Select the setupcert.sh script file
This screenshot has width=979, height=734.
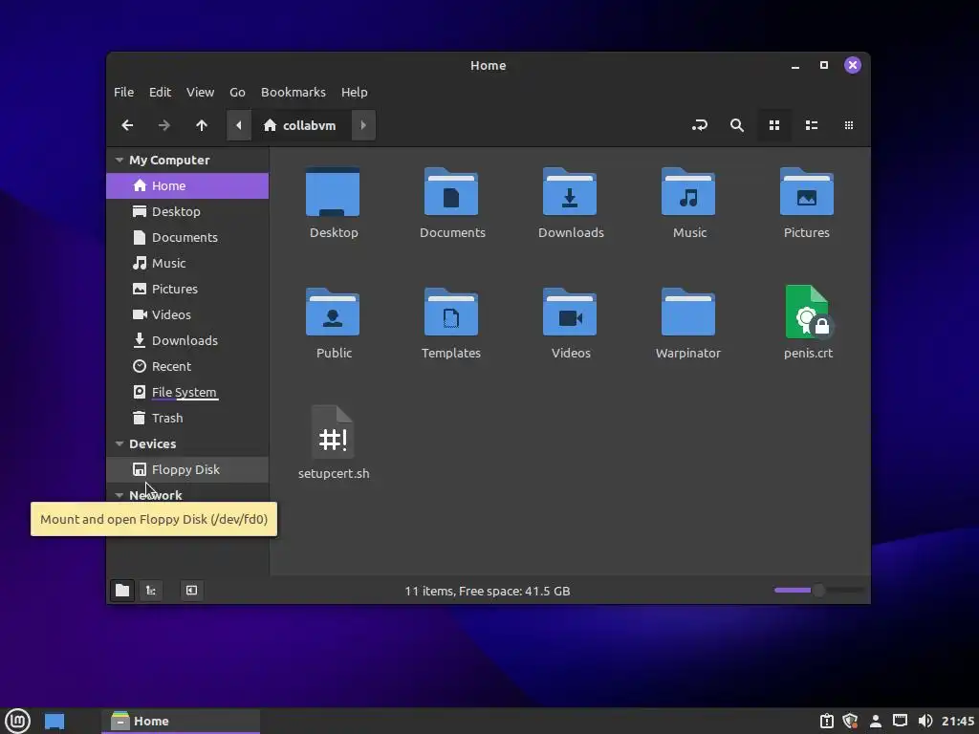pyautogui.click(x=333, y=433)
